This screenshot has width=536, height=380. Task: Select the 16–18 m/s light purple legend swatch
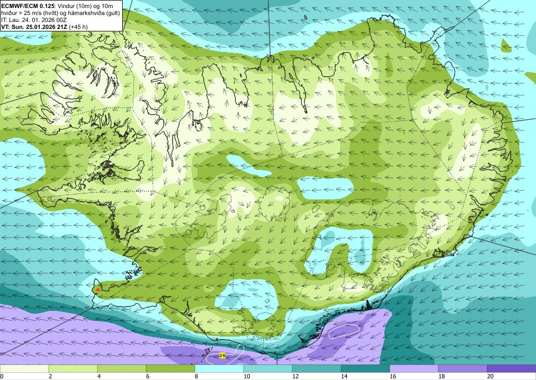(414, 369)
